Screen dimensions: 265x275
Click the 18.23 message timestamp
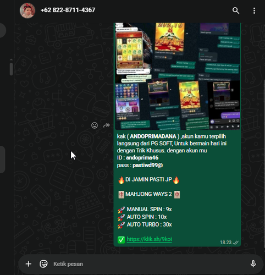[x=225, y=243]
